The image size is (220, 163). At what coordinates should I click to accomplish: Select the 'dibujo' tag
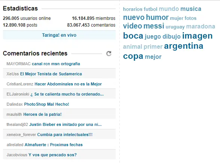pos(172,36)
